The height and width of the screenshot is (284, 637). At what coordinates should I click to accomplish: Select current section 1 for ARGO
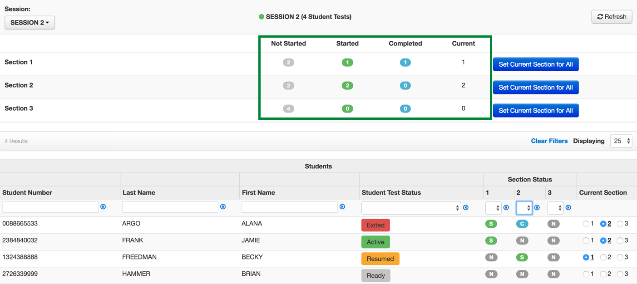click(586, 224)
